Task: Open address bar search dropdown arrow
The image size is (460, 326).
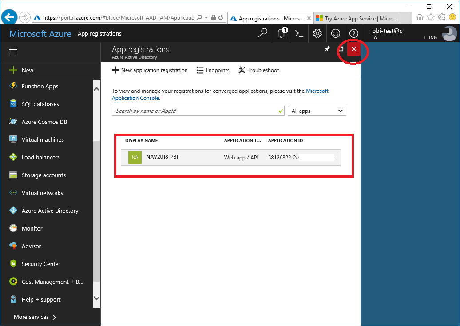Action: [x=206, y=18]
